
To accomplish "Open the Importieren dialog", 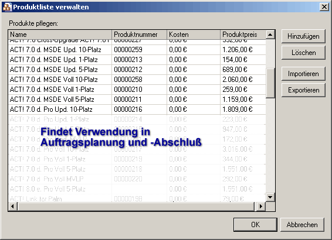I will coord(303,74).
